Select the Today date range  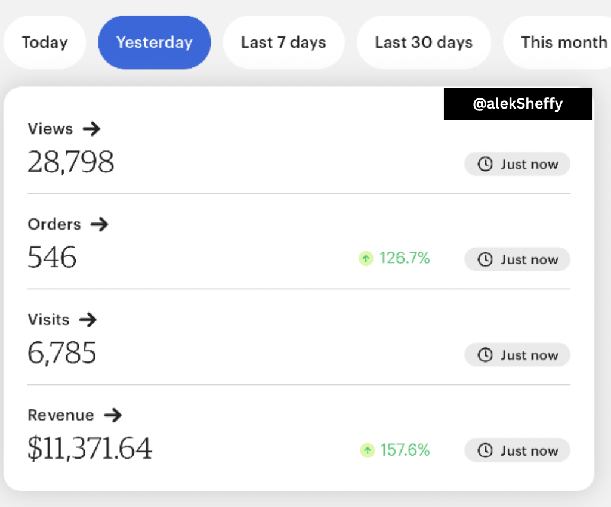tap(45, 43)
